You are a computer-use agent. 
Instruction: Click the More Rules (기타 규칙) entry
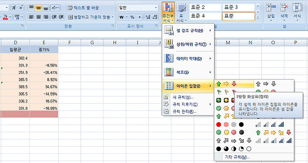tap(254, 157)
